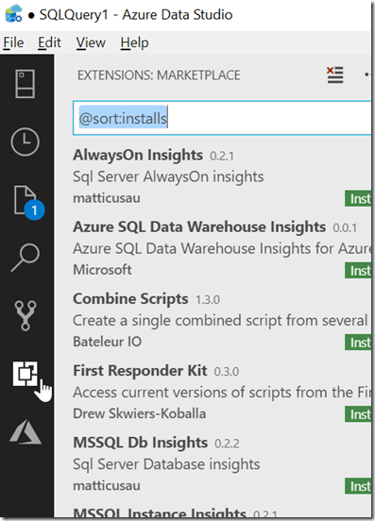Select First Responder Kit extension title
The width and height of the screenshot is (375, 521).
pyautogui.click(x=140, y=371)
